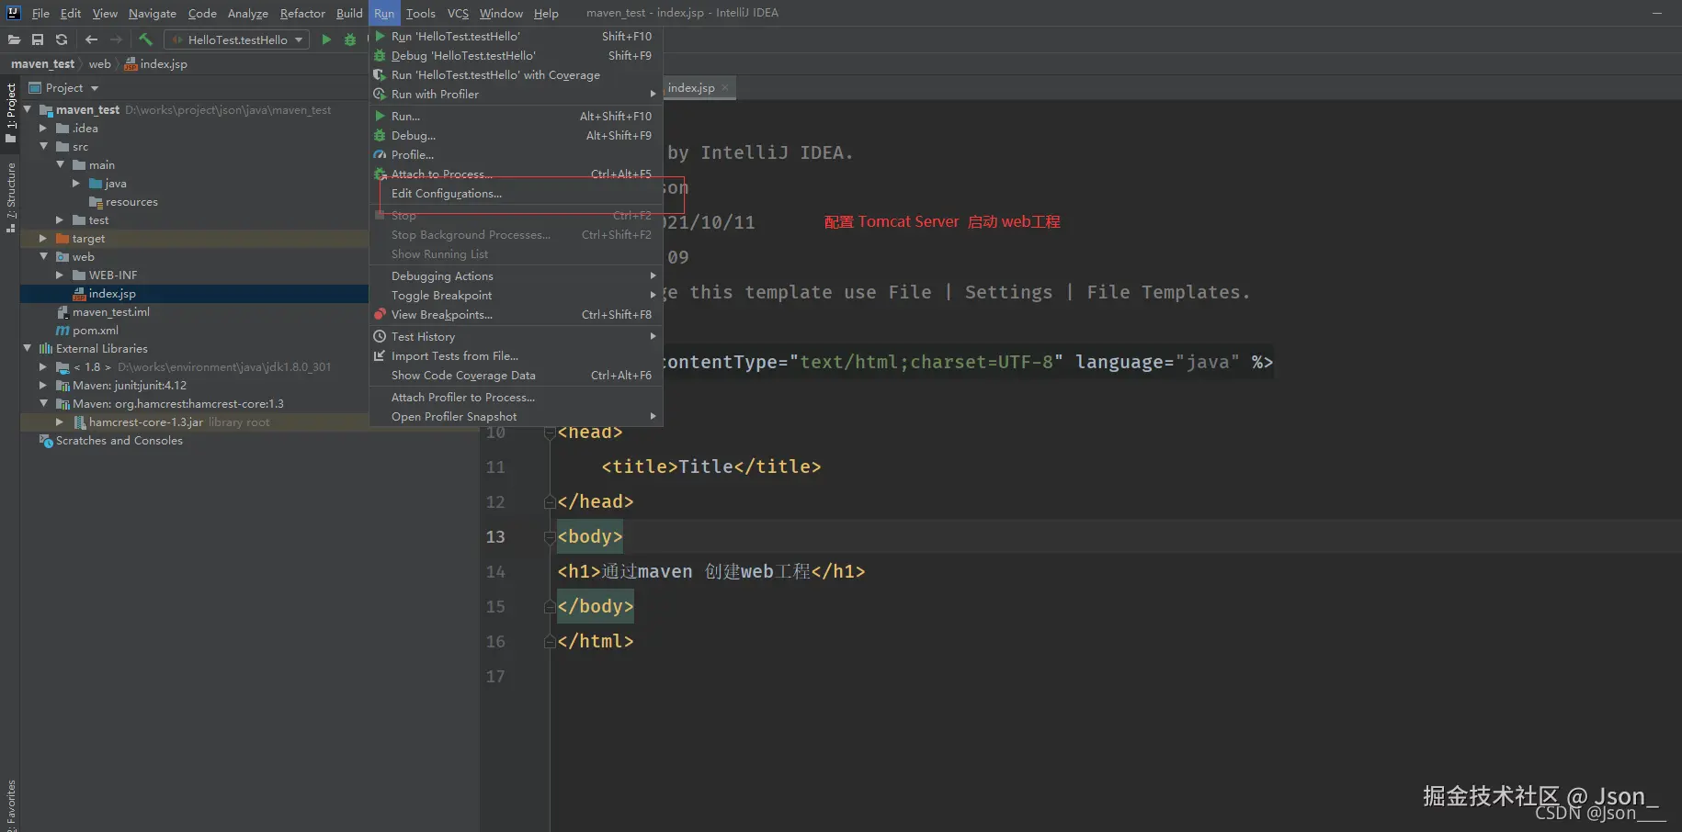Click Debug 'HelloTest.testHello' menu item
This screenshot has height=832, width=1682.
[516, 55]
